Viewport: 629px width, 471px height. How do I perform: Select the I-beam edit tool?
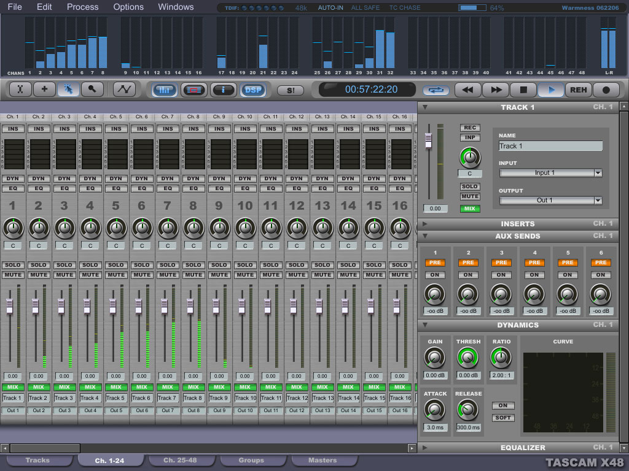pyautogui.click(x=20, y=90)
